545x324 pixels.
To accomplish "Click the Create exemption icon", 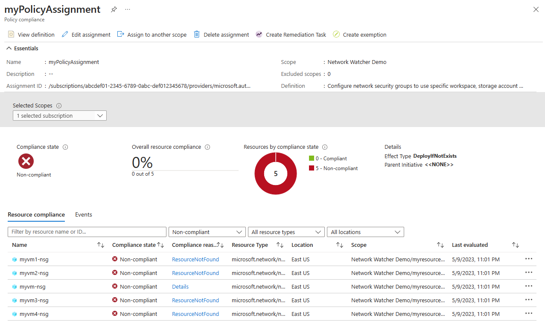I will coord(336,35).
